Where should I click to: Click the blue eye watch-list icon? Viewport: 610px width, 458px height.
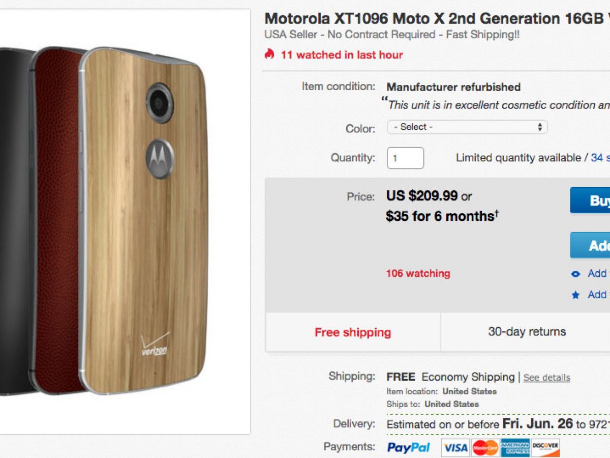(x=575, y=274)
